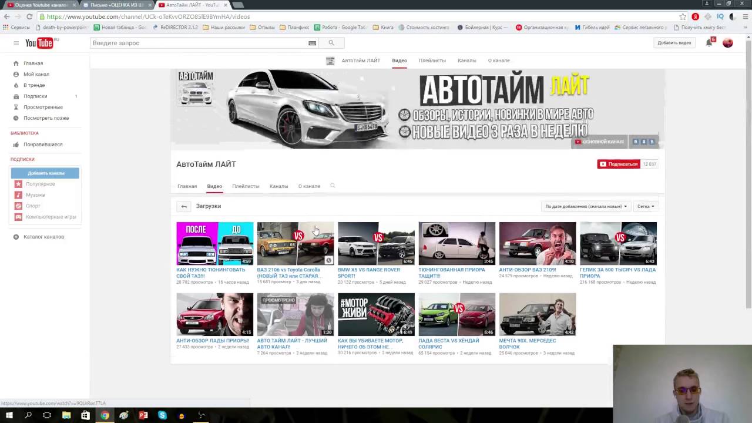Click the back arrow next to Загрузки
This screenshot has width=752, height=423.
[x=184, y=206]
